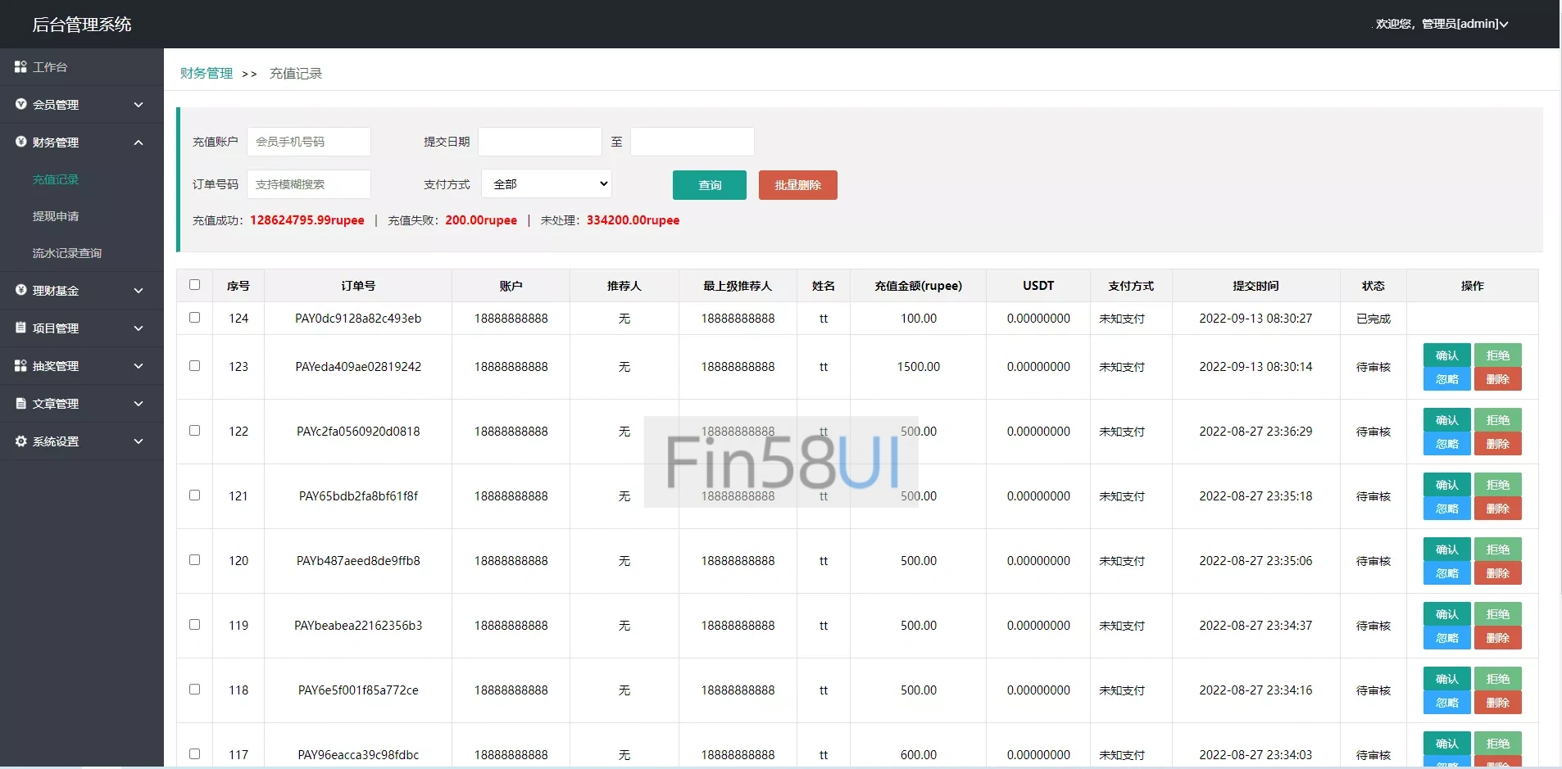The height and width of the screenshot is (769, 1562).
Task: Open the admin user dropdown menu
Action: pyautogui.click(x=1442, y=24)
